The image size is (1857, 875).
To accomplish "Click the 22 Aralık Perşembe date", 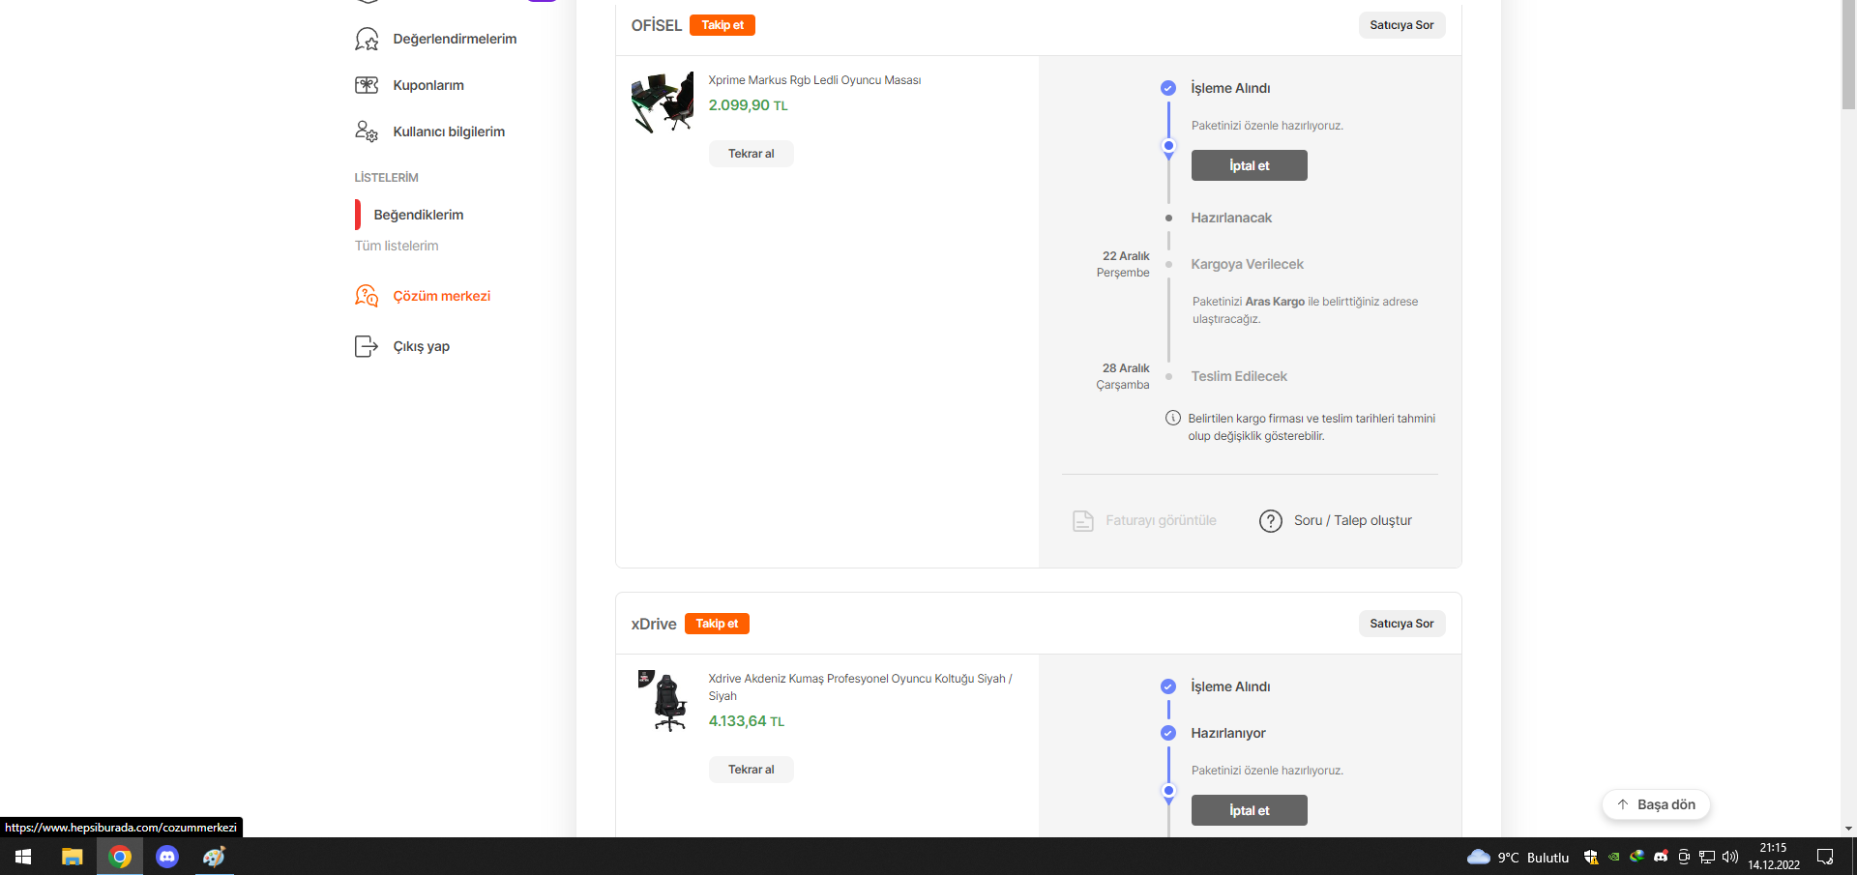I will [x=1123, y=264].
